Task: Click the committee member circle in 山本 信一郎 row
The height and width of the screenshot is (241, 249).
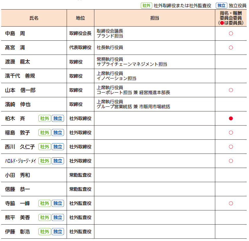Action: pyautogui.click(x=231, y=90)
